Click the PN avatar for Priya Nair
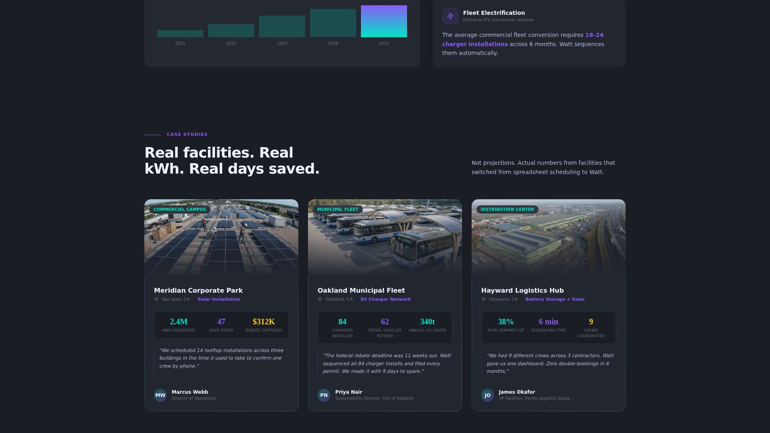Image resolution: width=770 pixels, height=433 pixels. coord(324,395)
